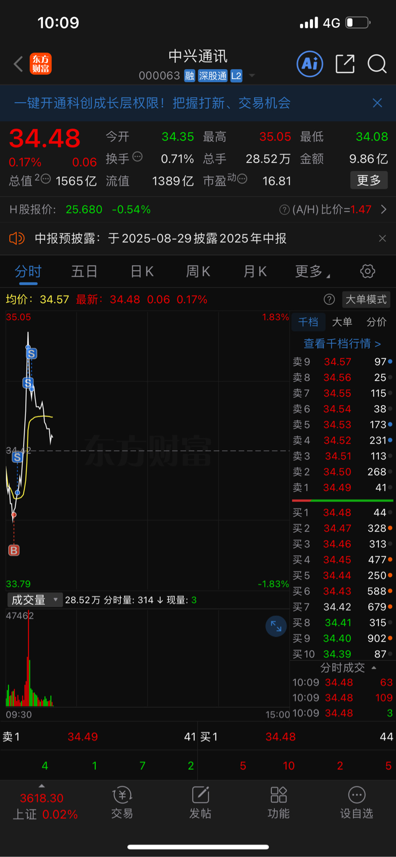Tap the B buy marker on chart
The image size is (396, 857).
coord(14,550)
